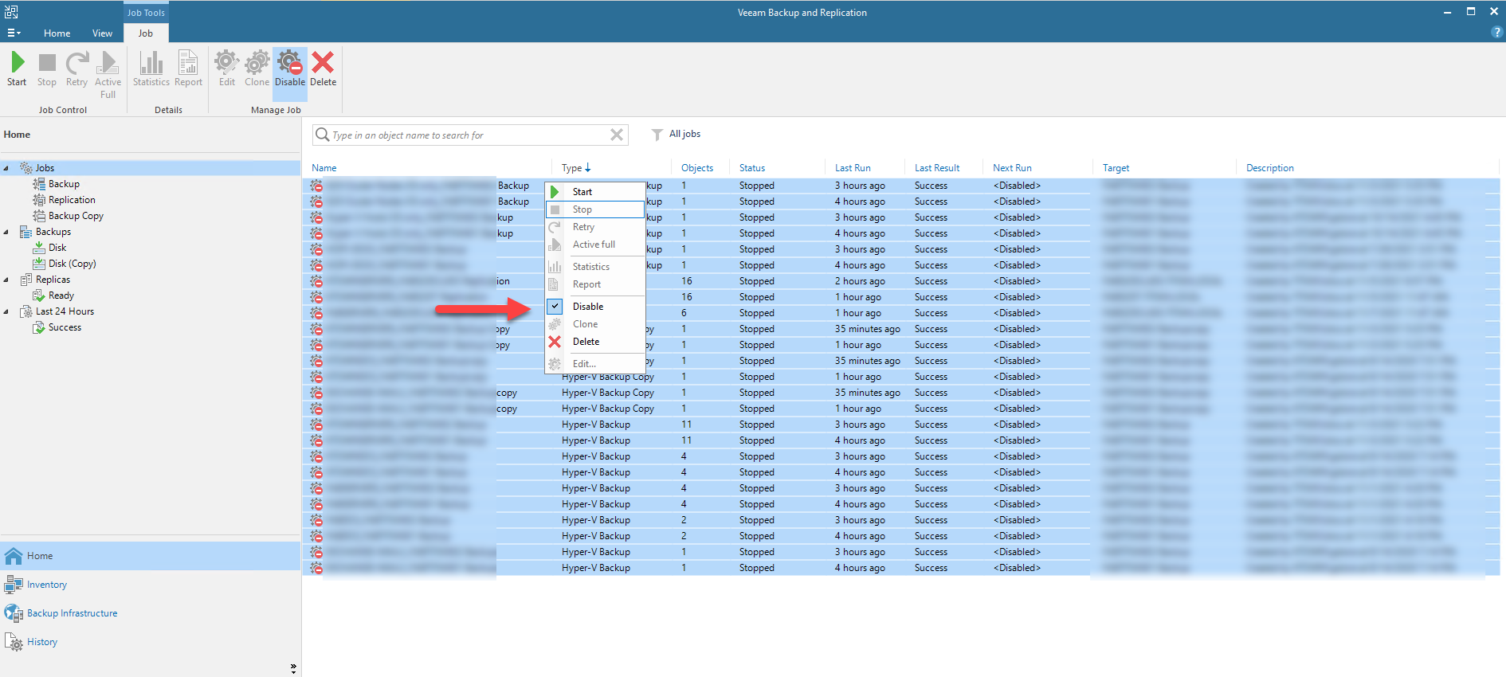Open Report from the ribbon

coord(188,68)
